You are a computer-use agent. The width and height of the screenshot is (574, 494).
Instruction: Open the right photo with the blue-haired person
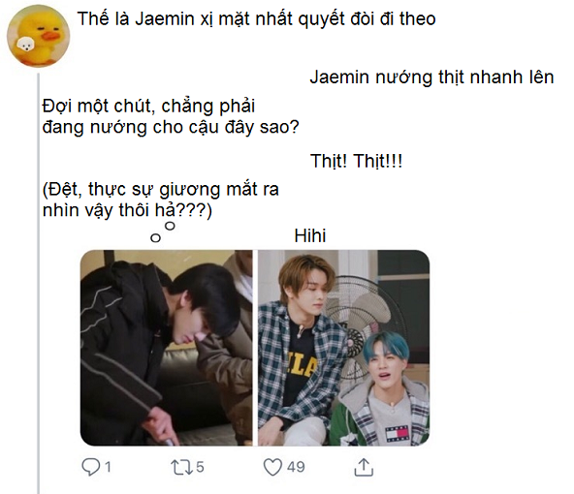[x=344, y=348]
